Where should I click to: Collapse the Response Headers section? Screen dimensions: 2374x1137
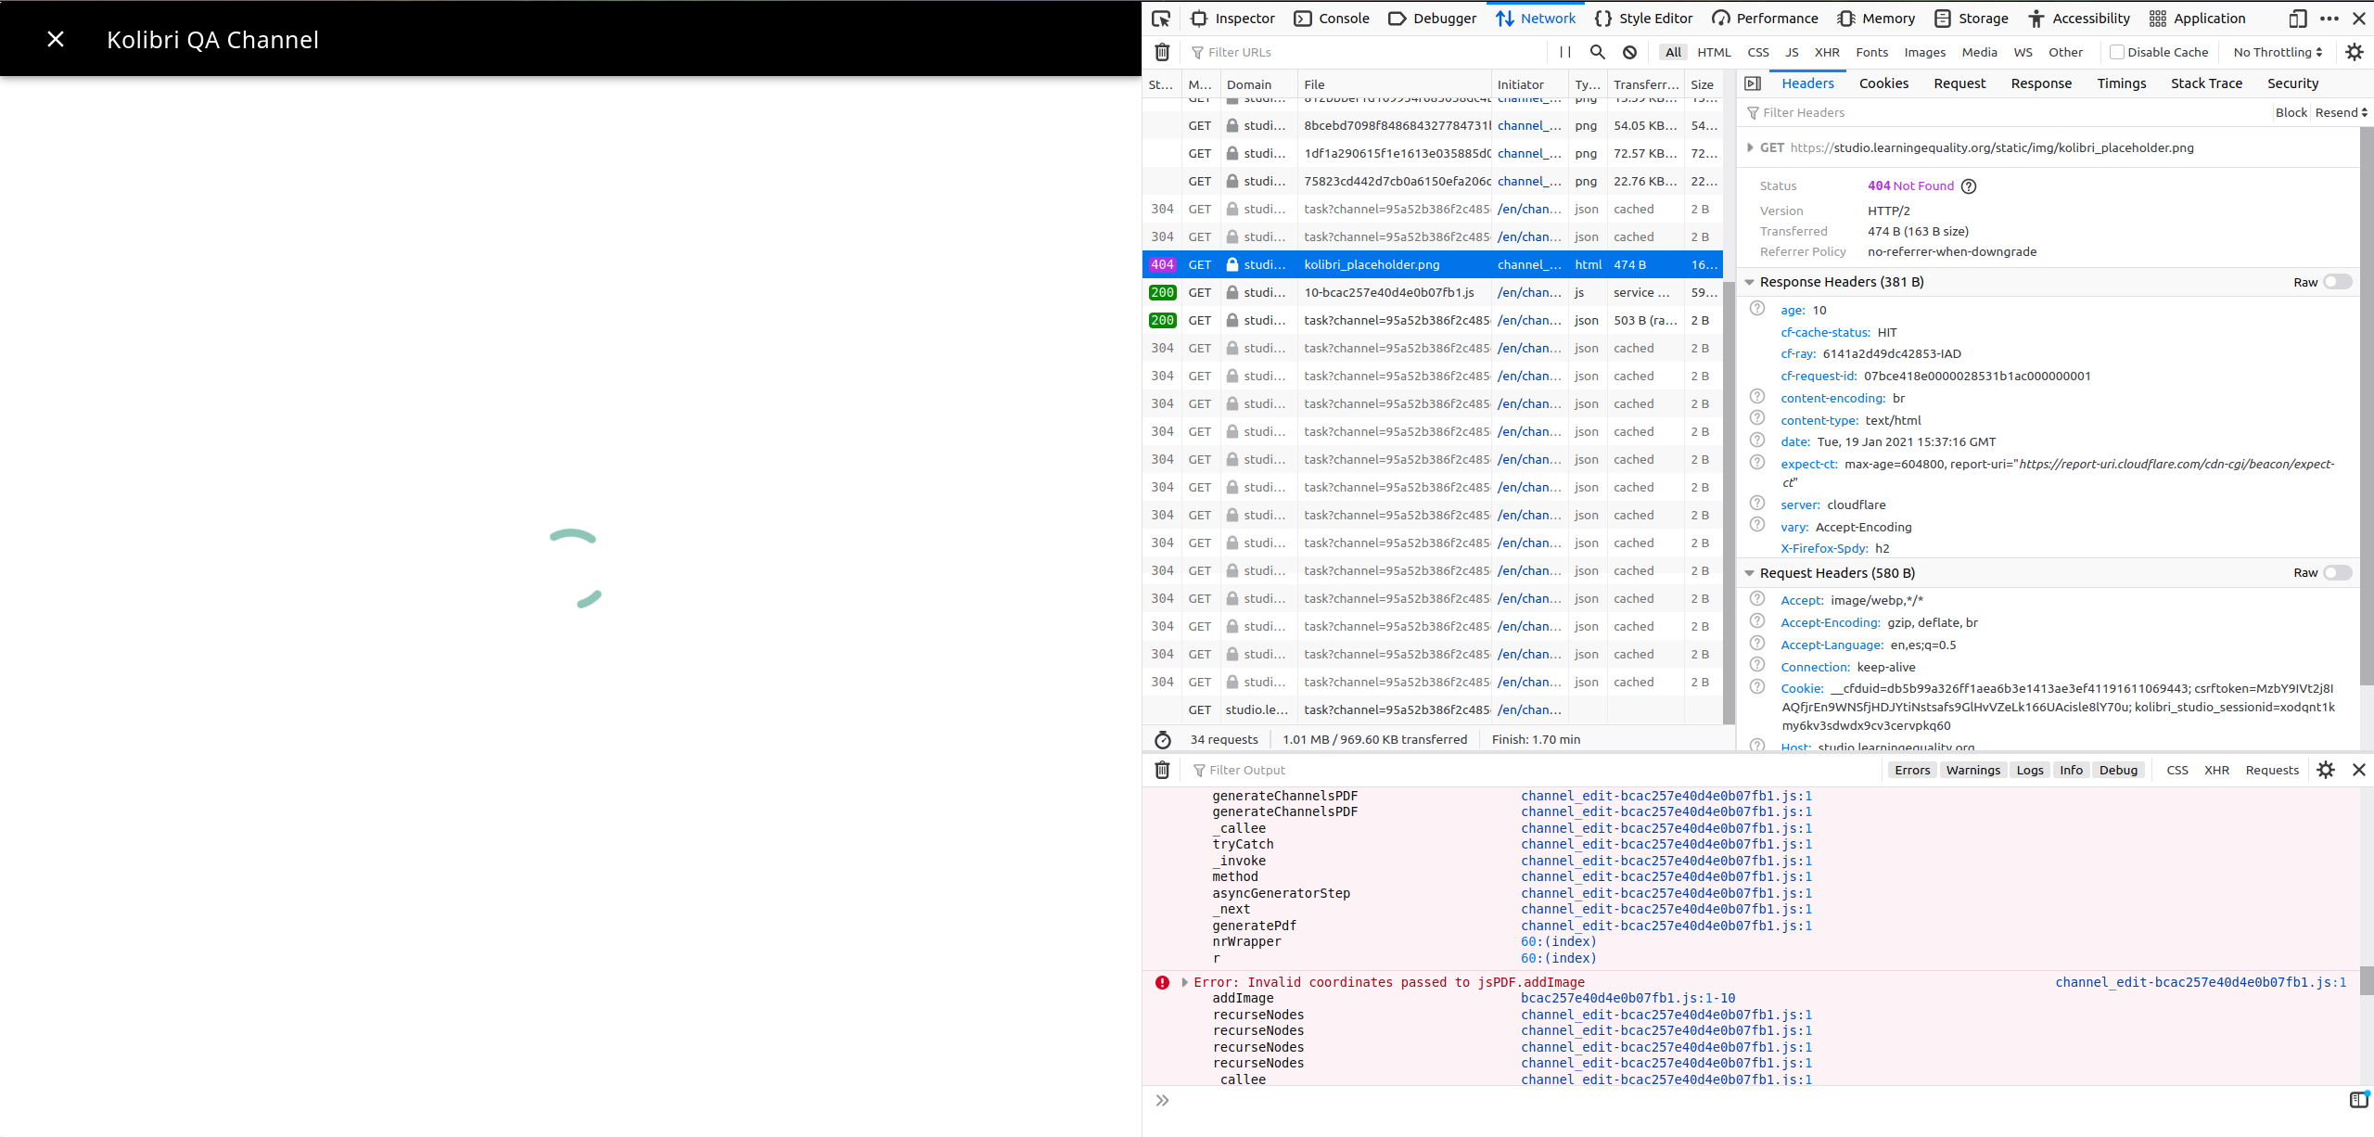pos(1750,282)
